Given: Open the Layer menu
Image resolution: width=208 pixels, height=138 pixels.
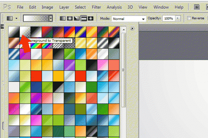Looking at the screenshot, I should click(x=64, y=7).
